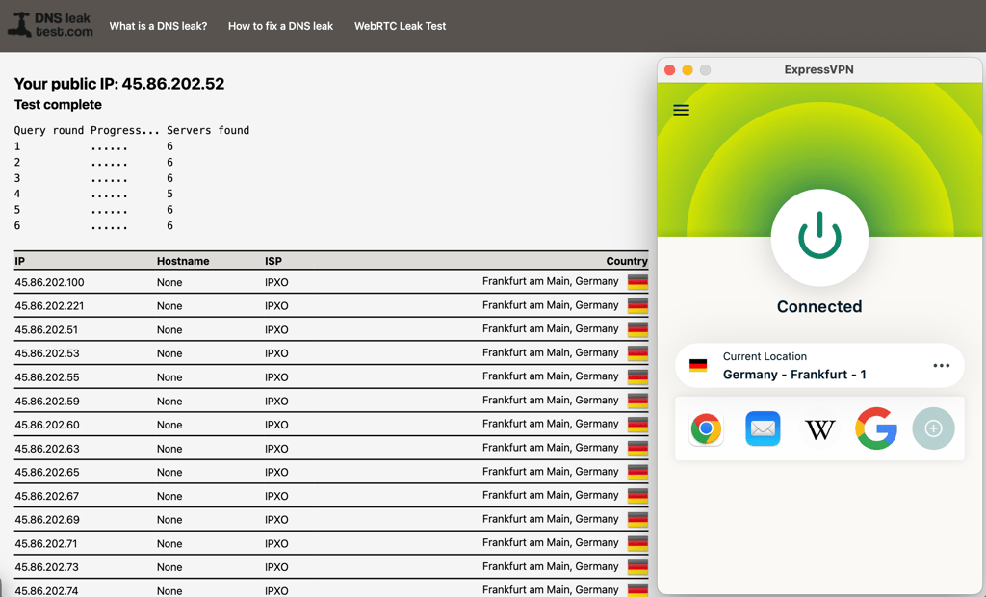Screen dimensions: 986x597
Task: Click the ExpressVPN window title
Action: coord(818,70)
